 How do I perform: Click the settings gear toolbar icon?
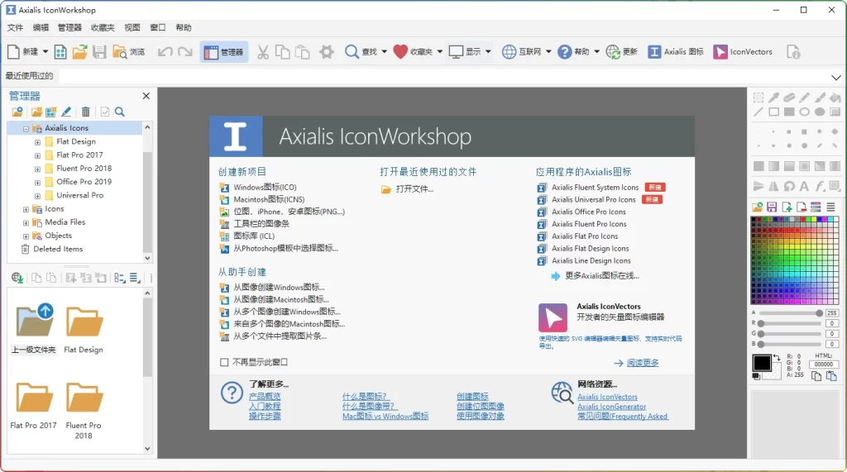[326, 52]
